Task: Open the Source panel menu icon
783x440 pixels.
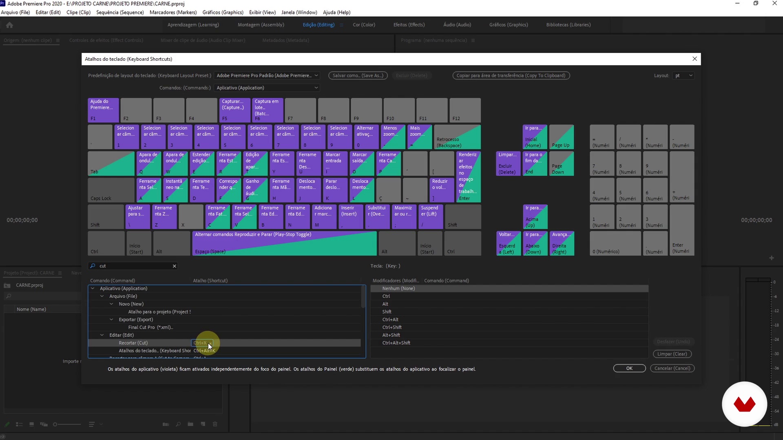Action: click(x=58, y=40)
